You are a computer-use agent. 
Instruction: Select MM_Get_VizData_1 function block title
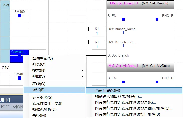tap(123, 66)
